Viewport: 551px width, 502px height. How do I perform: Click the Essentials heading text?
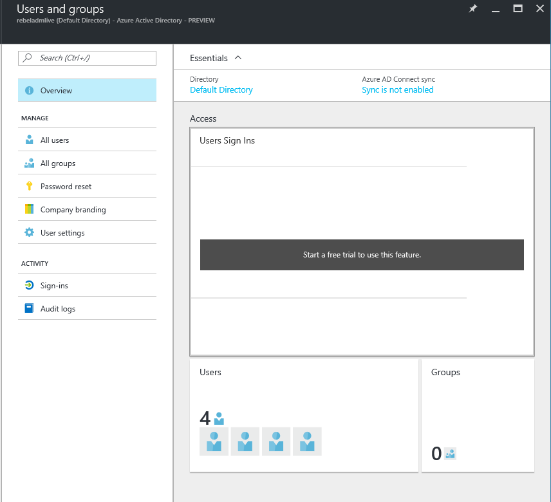209,58
